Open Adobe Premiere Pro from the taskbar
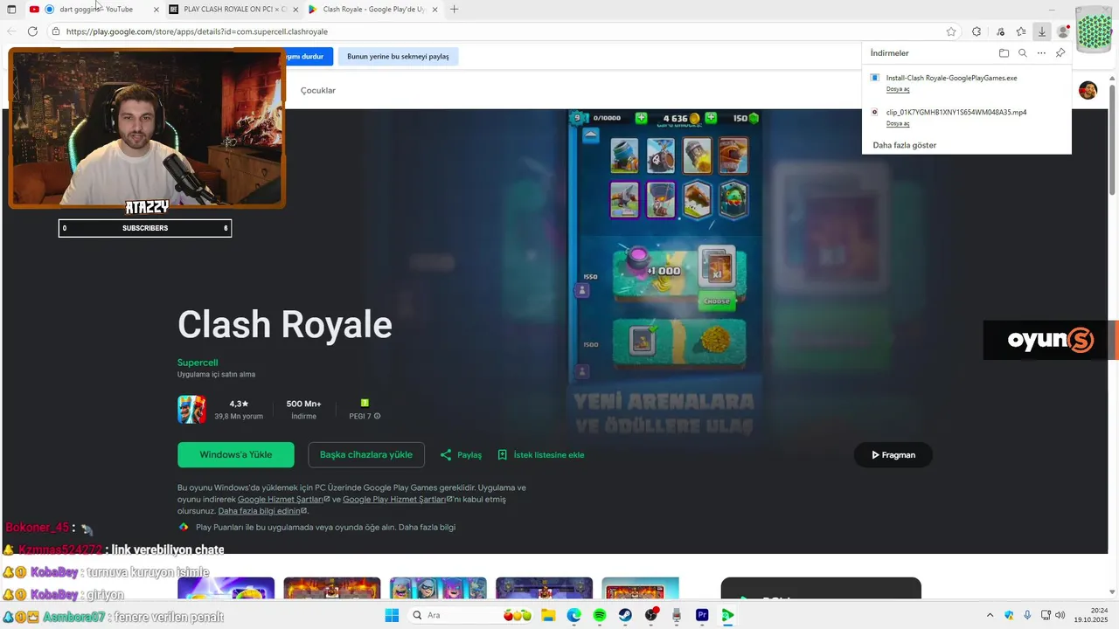1119x629 pixels. (x=702, y=615)
